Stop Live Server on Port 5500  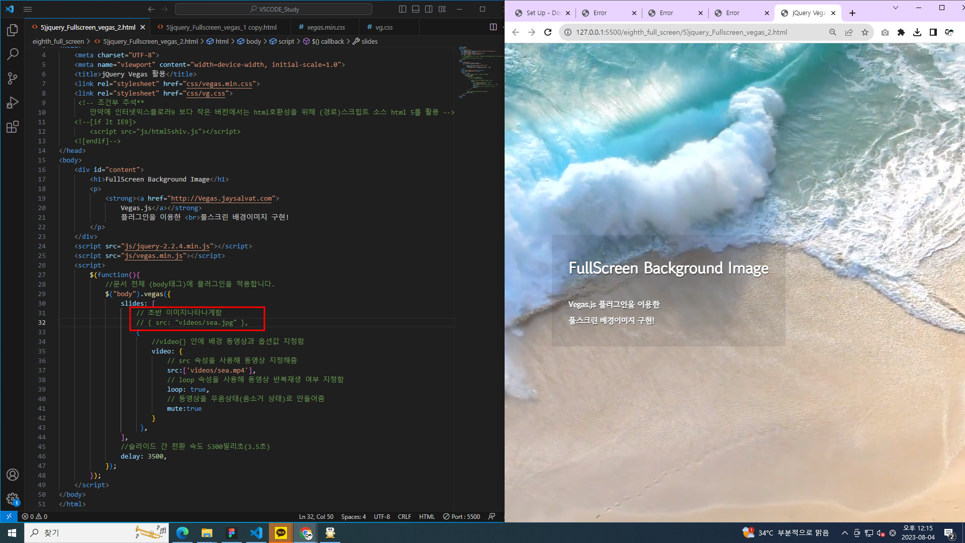(x=461, y=516)
